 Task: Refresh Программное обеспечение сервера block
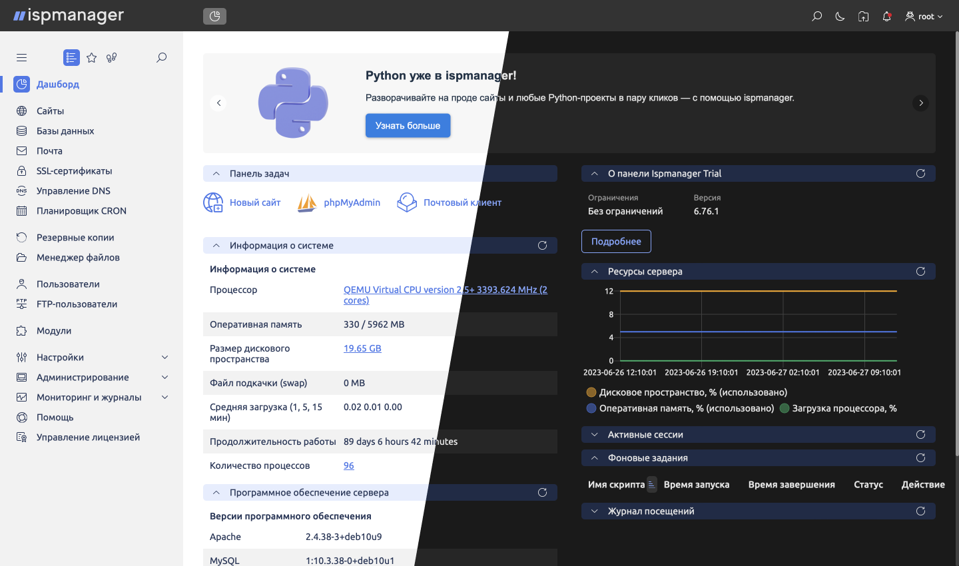542,493
